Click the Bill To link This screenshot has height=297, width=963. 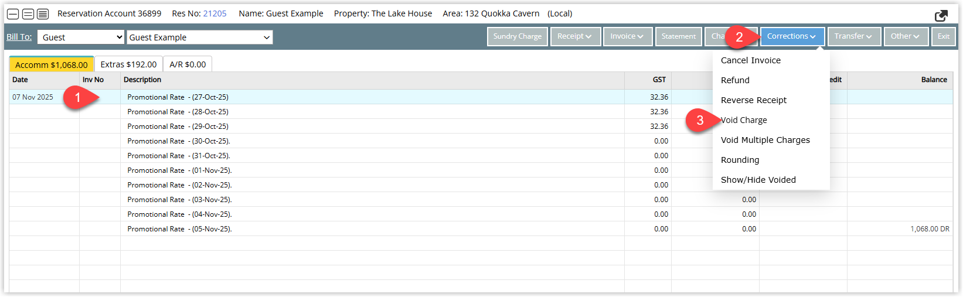(19, 37)
